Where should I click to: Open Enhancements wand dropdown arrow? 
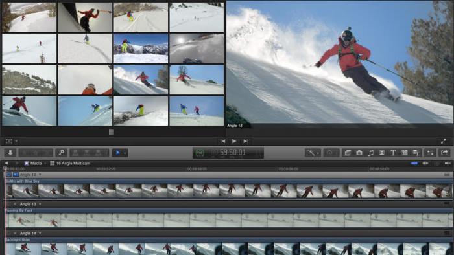(x=318, y=153)
